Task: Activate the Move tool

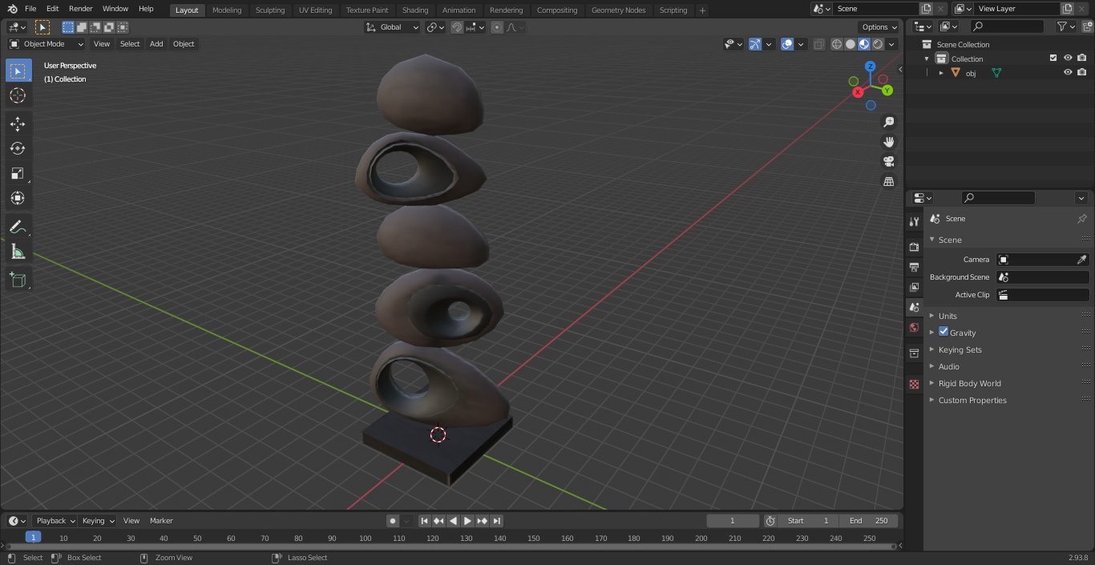Action: point(18,123)
